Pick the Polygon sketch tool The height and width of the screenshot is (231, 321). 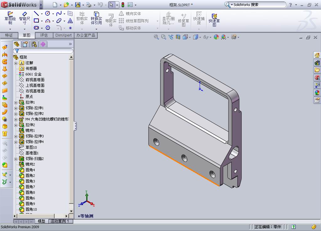tap(48, 28)
